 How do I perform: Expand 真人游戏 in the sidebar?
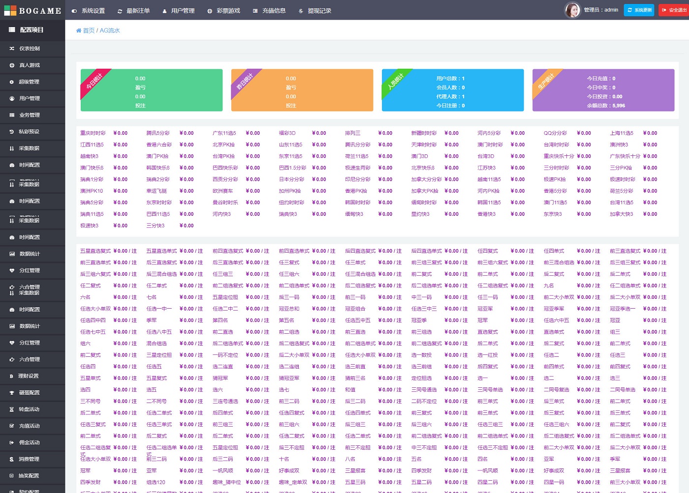30,65
